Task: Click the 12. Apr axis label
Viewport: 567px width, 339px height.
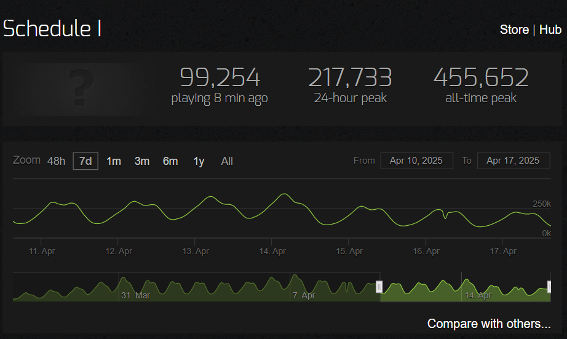Action: pyautogui.click(x=119, y=251)
